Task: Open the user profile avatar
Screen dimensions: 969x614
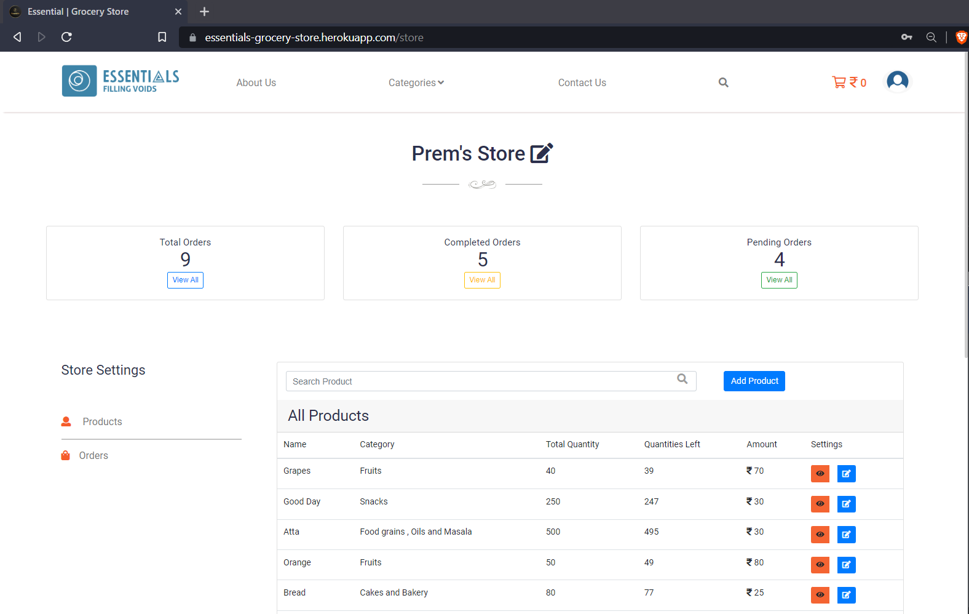Action: pos(897,81)
